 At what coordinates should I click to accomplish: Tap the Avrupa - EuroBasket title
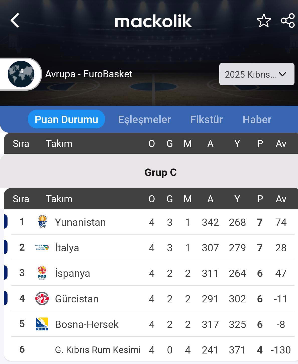point(89,74)
